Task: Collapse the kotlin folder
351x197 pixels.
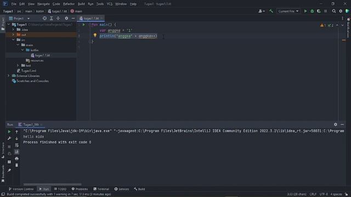Action: [22, 50]
